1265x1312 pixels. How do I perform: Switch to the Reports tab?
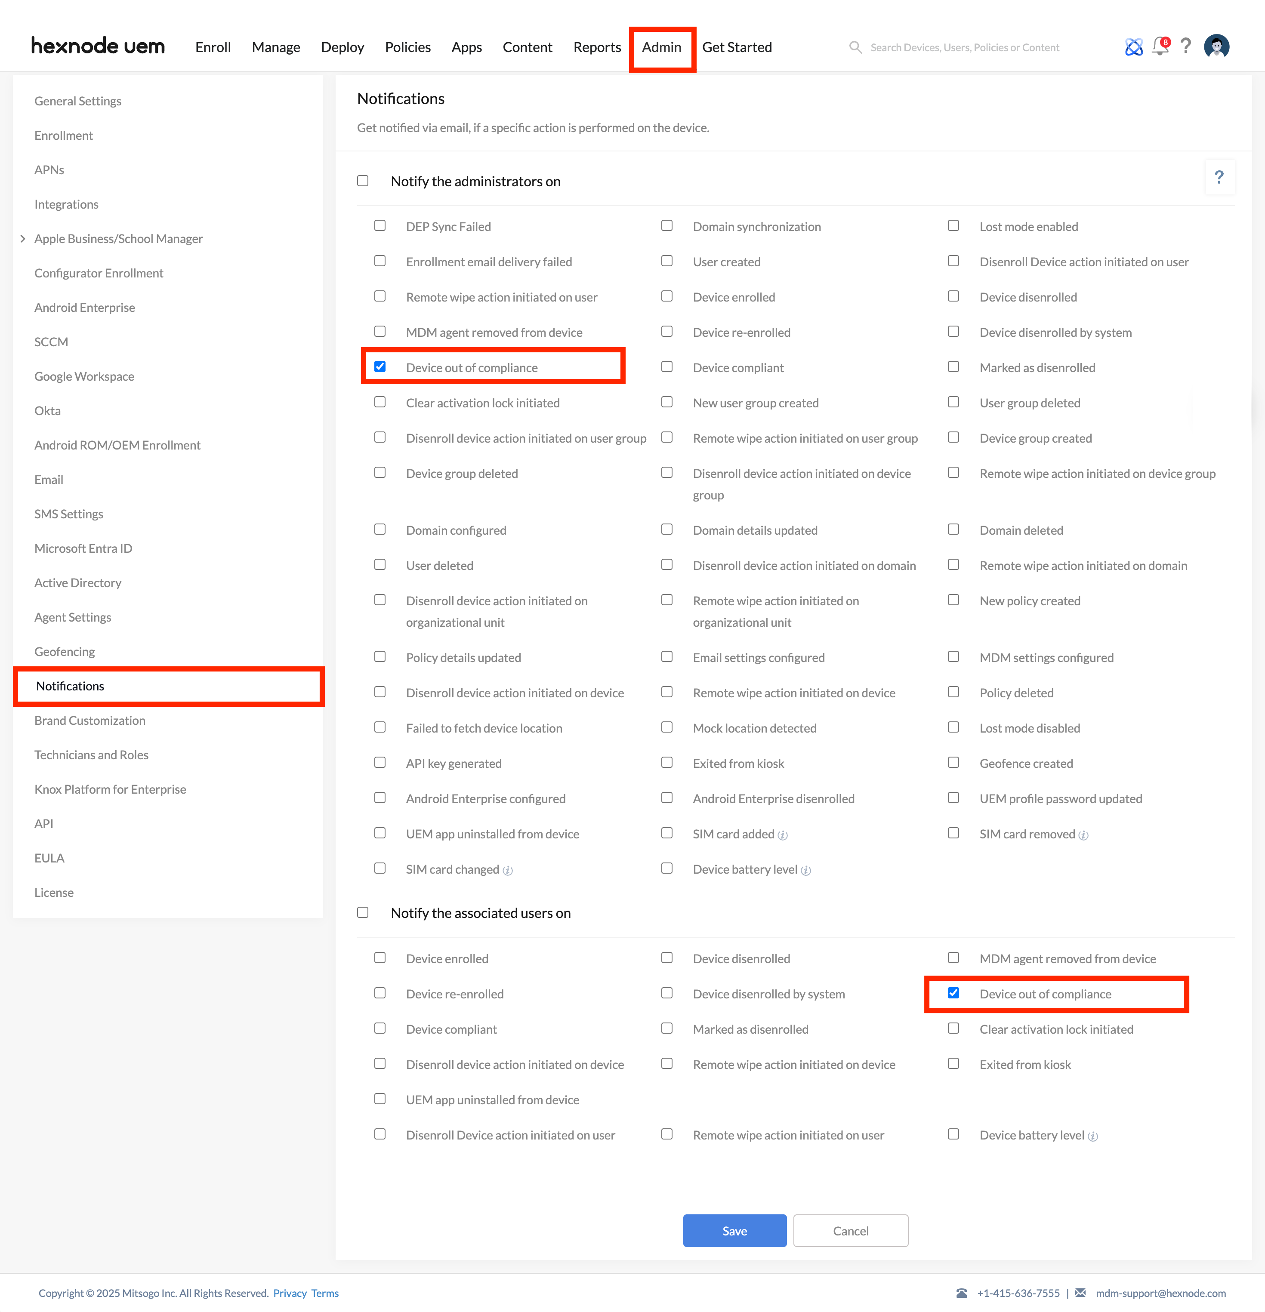[x=597, y=47]
